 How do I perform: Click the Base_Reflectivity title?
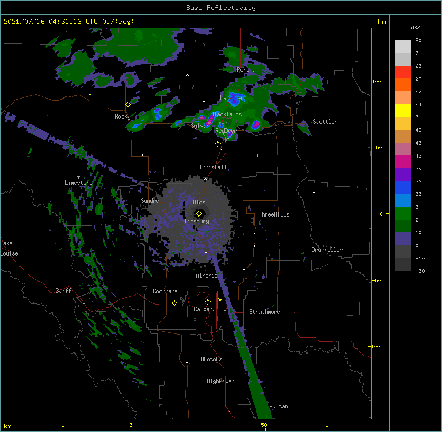click(x=221, y=8)
